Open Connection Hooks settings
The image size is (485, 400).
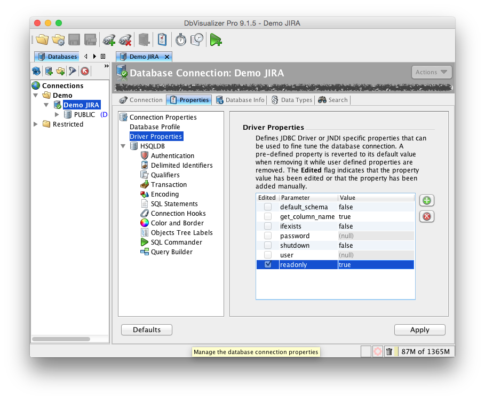178,213
